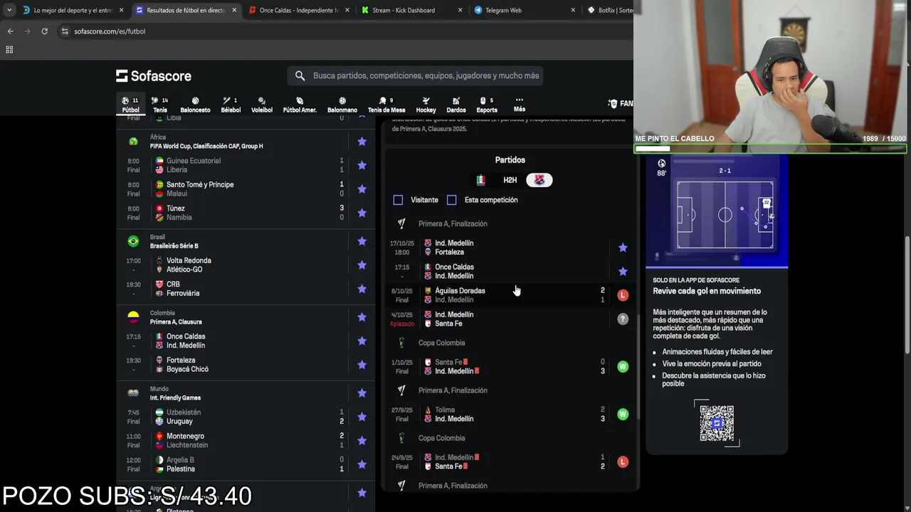Toggle favorite star for Colombia Primera A, Clausura
The width and height of the screenshot is (911, 512).
(362, 317)
